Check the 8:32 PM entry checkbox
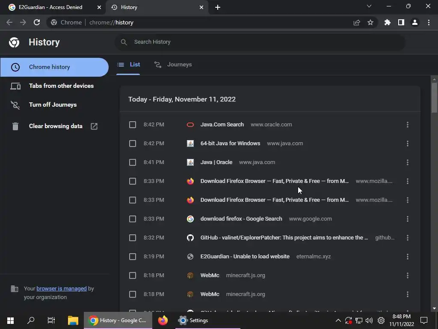Viewport: 438px width, 329px height. click(133, 238)
